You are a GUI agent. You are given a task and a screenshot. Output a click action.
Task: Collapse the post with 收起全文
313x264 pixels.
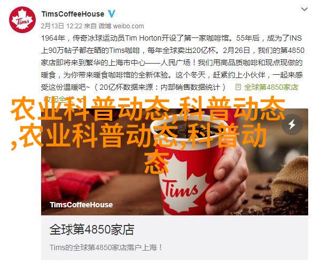point(59,99)
